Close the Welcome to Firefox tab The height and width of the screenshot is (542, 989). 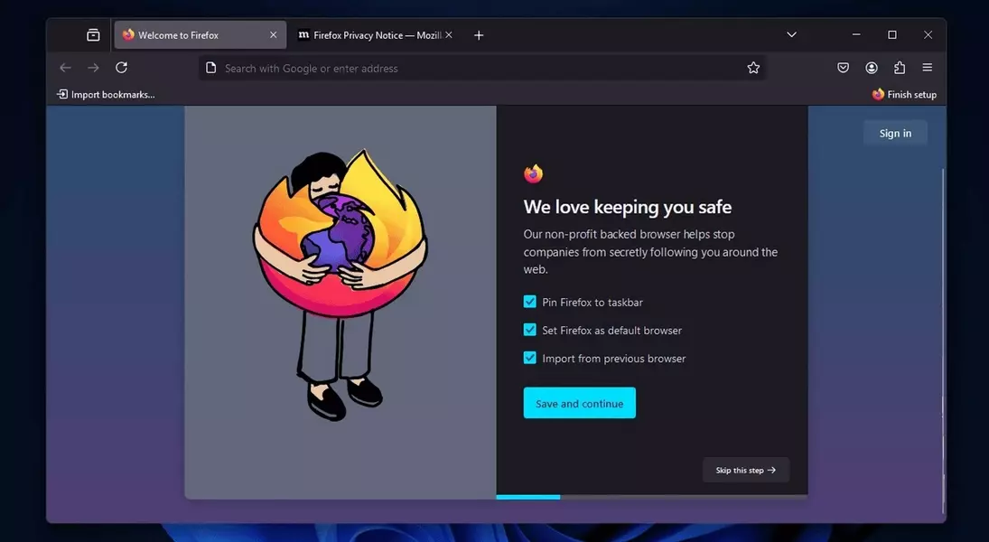pyautogui.click(x=274, y=35)
